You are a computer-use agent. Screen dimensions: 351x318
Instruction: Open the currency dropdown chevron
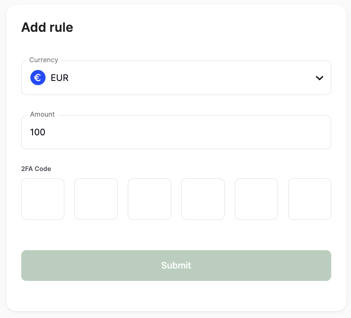pos(320,78)
